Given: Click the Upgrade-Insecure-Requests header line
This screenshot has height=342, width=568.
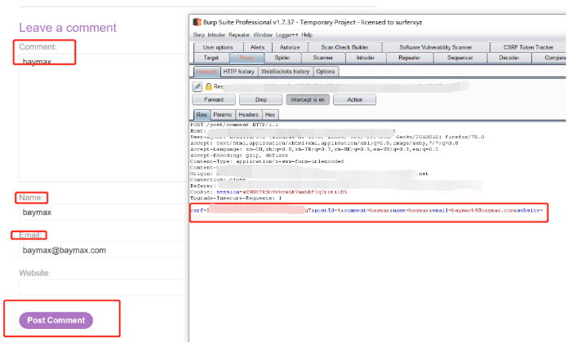Looking at the screenshot, I should (236, 198).
